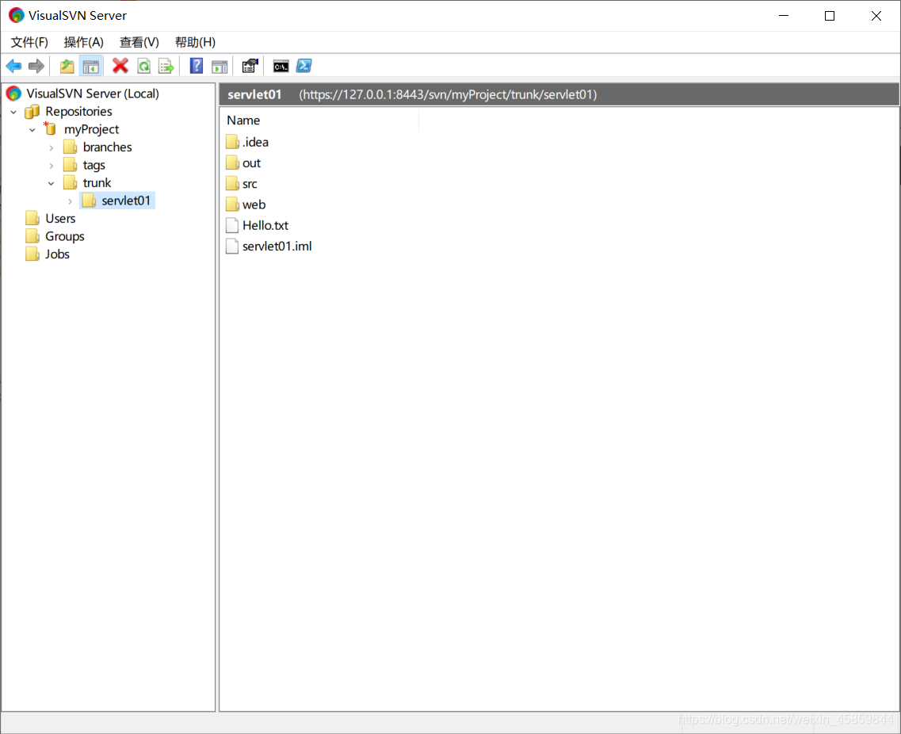Minimize the VisualSVN Server window

[x=784, y=16]
